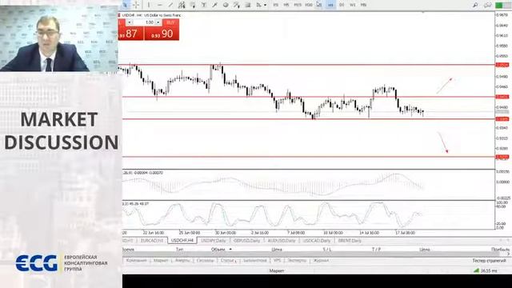Screen dimensions: 512x288
Task: Decrease trade volume with left arrow
Action: 130,22
